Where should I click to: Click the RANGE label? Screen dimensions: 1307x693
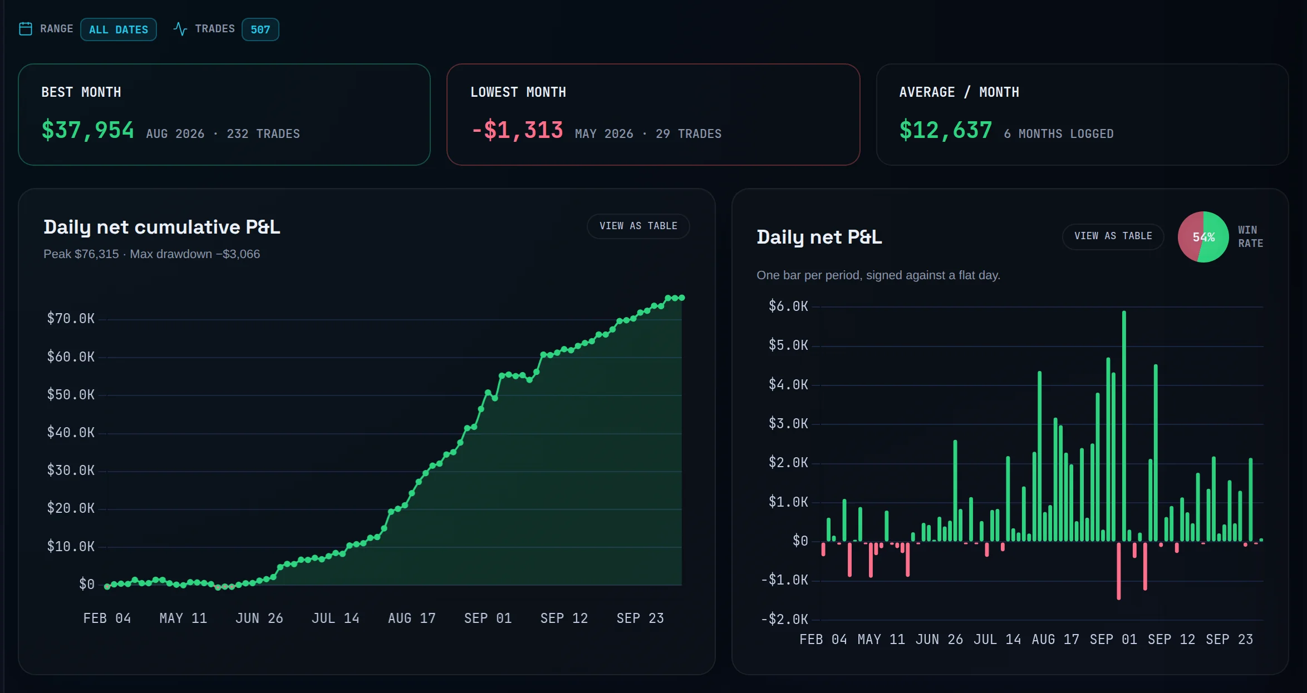click(56, 29)
